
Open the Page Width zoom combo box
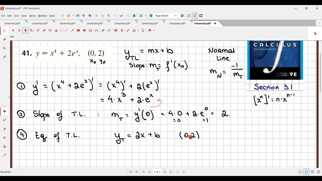click(166, 16)
